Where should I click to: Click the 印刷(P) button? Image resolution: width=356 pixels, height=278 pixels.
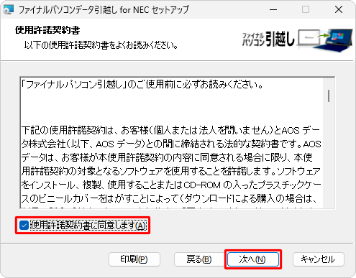coord(134,259)
